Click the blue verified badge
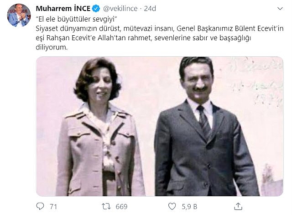This screenshot has height=215, width=292. coord(96,9)
